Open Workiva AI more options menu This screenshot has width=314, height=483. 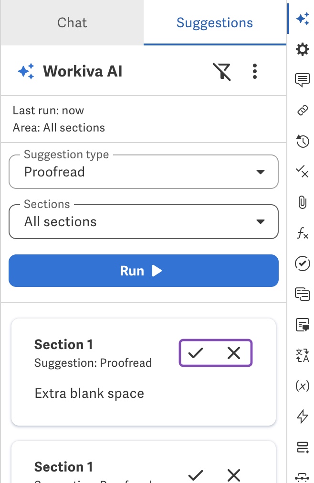click(254, 71)
